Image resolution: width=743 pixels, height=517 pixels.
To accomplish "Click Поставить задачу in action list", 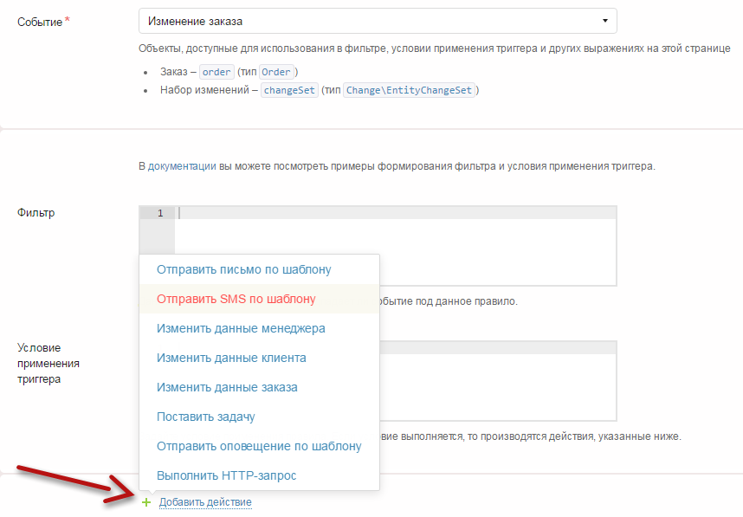I will pos(205,417).
